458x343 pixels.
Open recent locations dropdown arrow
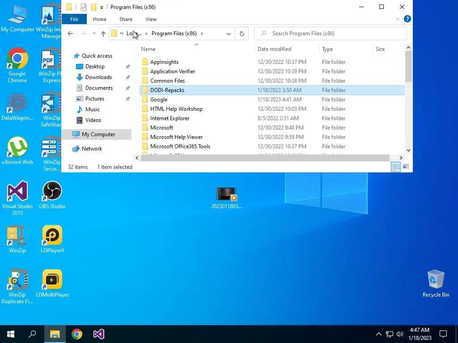click(94, 33)
